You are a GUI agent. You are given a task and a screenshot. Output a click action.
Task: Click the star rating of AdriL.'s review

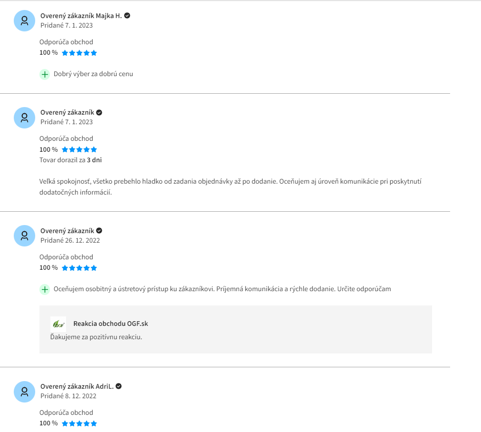coord(79,423)
